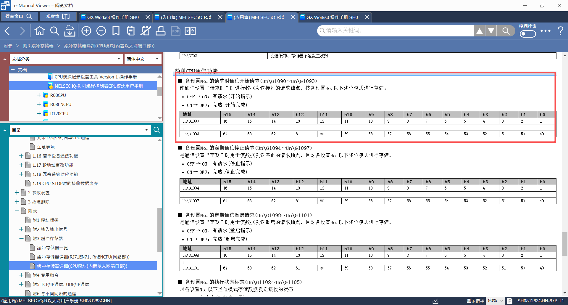568x305 pixels.
Task: Switch to the (入门篇) MELSEC iQ-R tab
Action: click(x=188, y=17)
